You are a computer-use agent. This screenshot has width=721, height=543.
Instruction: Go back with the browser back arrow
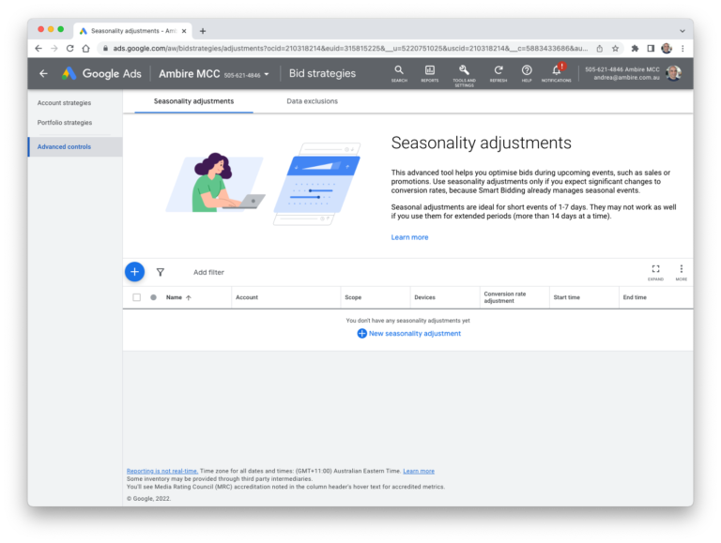click(x=38, y=48)
